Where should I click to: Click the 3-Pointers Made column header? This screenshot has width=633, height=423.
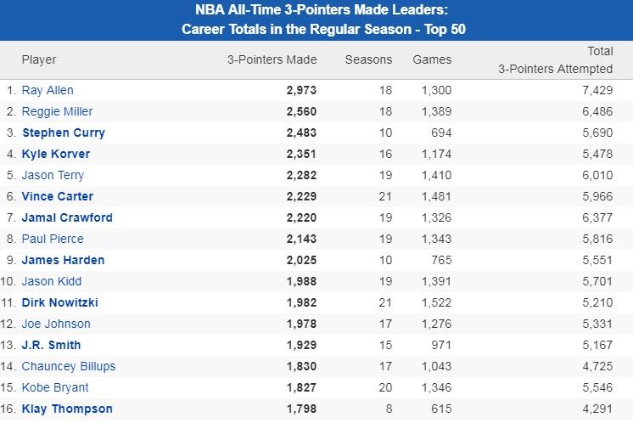coord(272,59)
